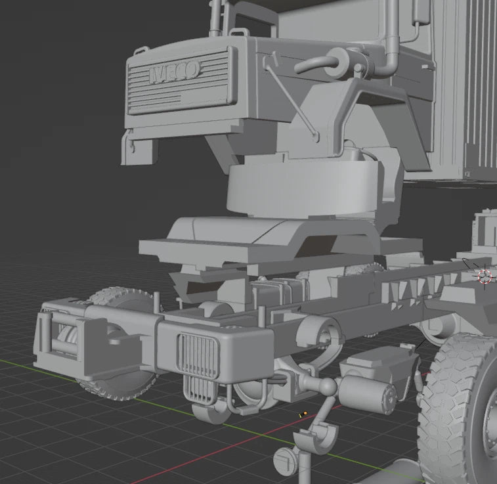This screenshot has height=484, width=497.
Task: Click the rectangular headlight grille guard
Action: tap(196, 354)
